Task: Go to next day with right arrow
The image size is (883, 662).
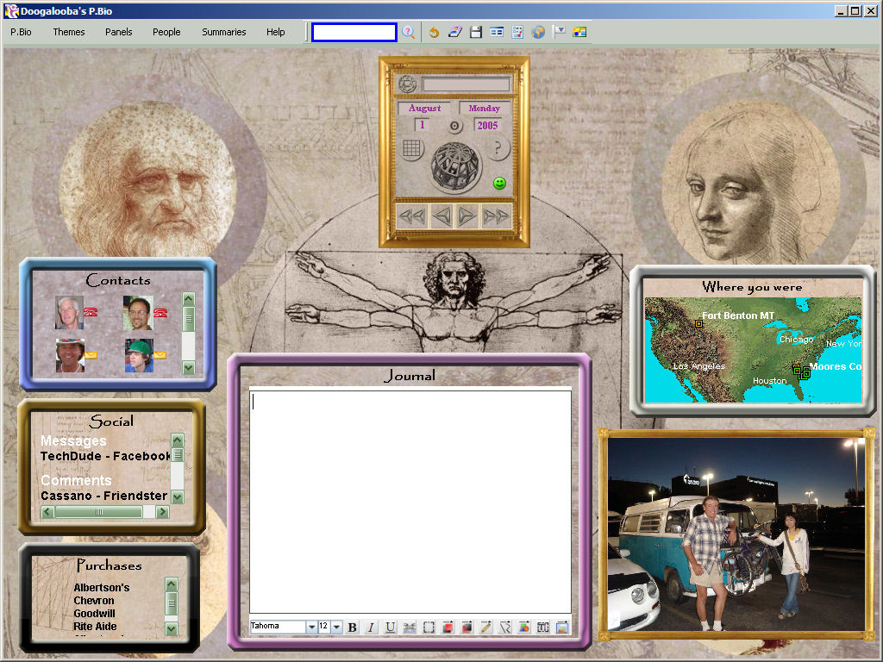Action: pos(467,216)
